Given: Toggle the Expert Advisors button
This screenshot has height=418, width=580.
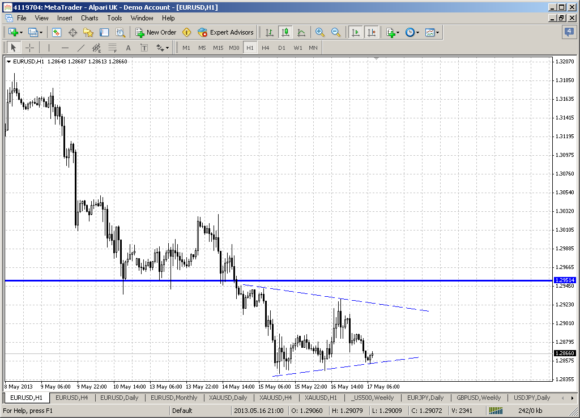Looking at the screenshot, I should (x=225, y=32).
